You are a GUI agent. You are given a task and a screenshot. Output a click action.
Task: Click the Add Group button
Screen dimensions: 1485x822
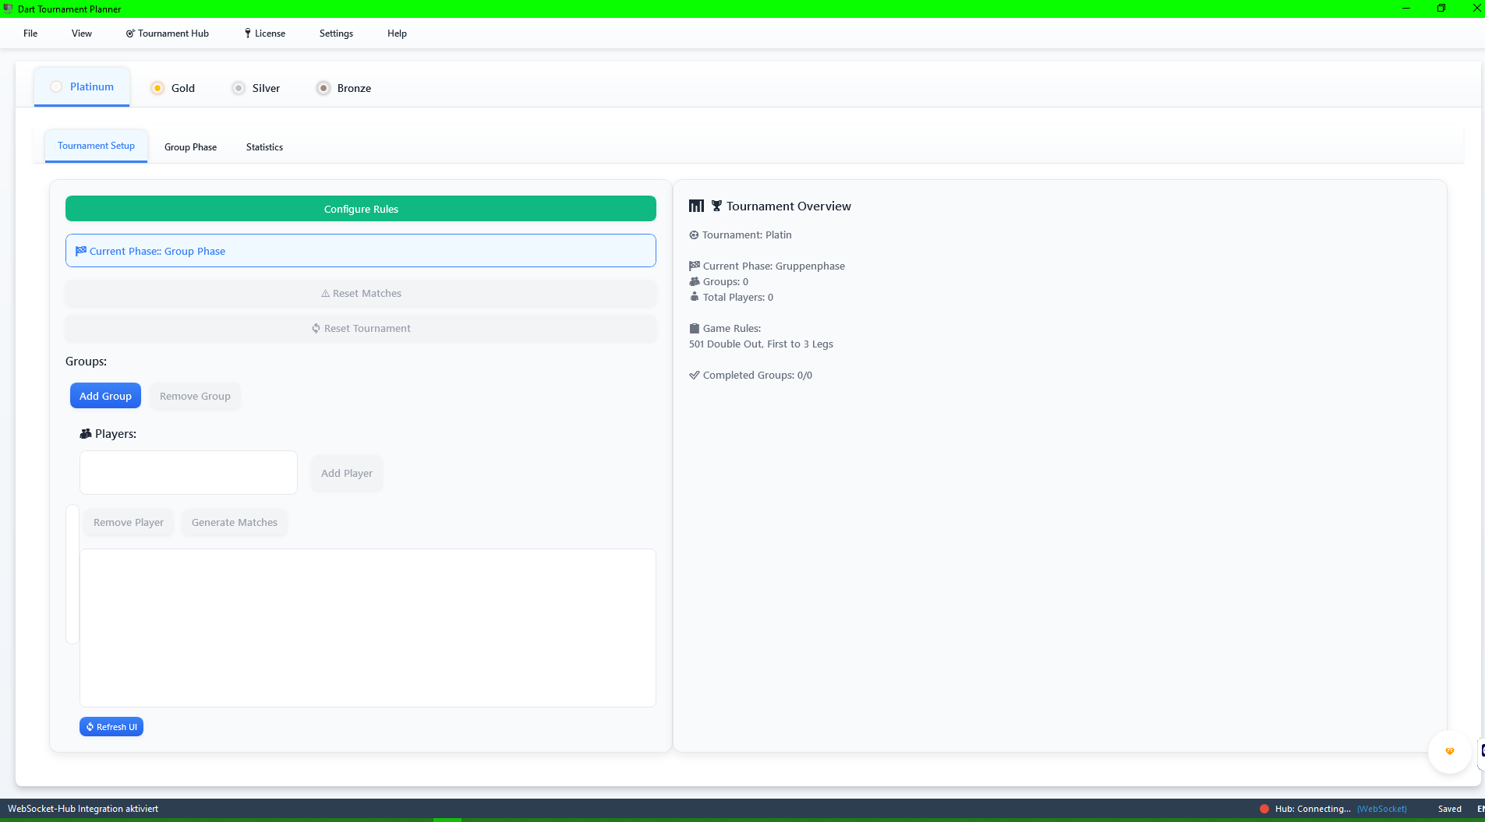[x=105, y=396]
